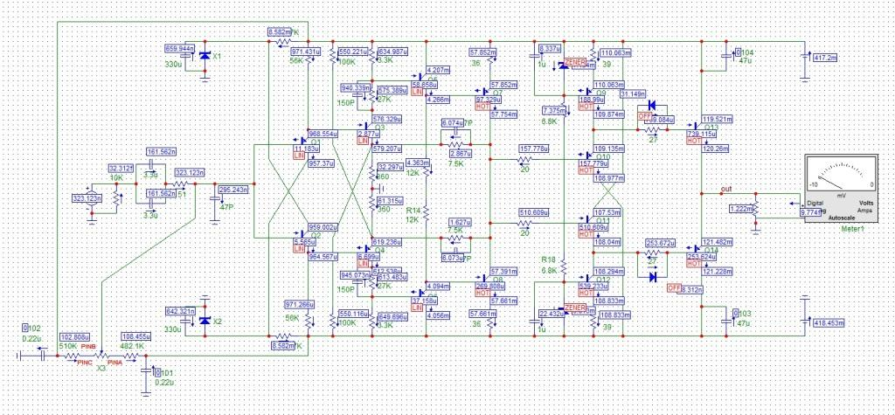The width and height of the screenshot is (895, 415).
Task: Select transistor Q12 symbol
Action: point(588,278)
